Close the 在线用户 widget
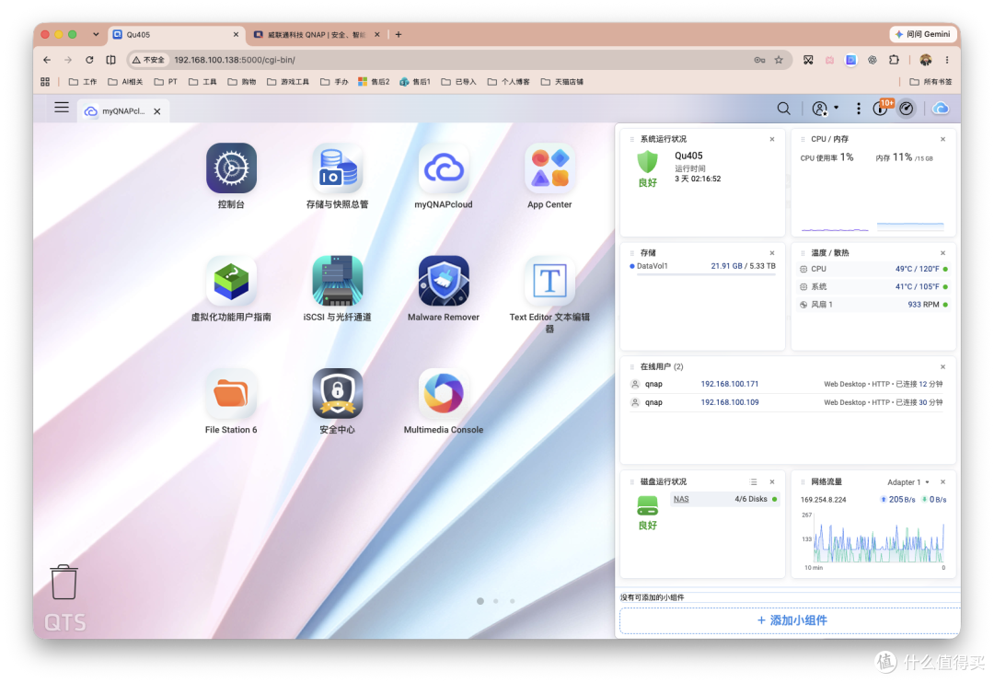Screen dimensions: 994x683 (942, 367)
